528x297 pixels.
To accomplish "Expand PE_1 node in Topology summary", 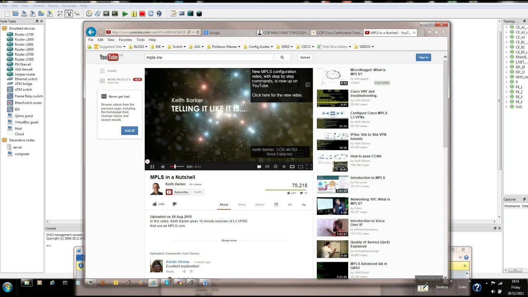I will point(507,87).
